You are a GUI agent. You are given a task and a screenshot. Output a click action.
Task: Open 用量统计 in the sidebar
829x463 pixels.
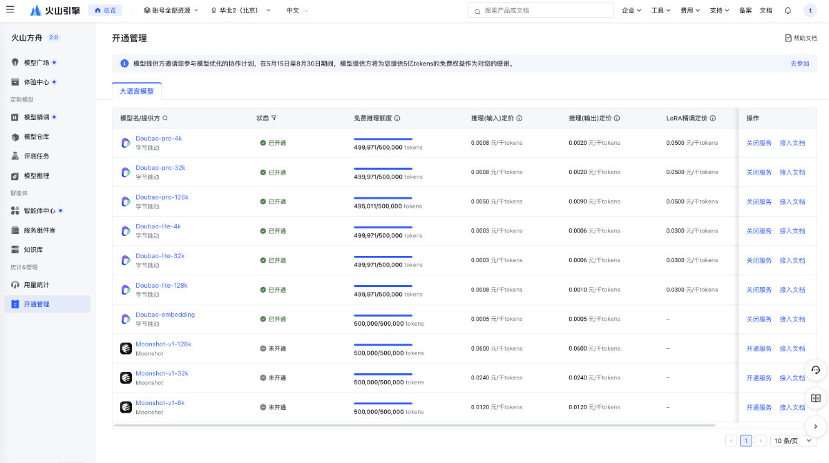(47, 284)
